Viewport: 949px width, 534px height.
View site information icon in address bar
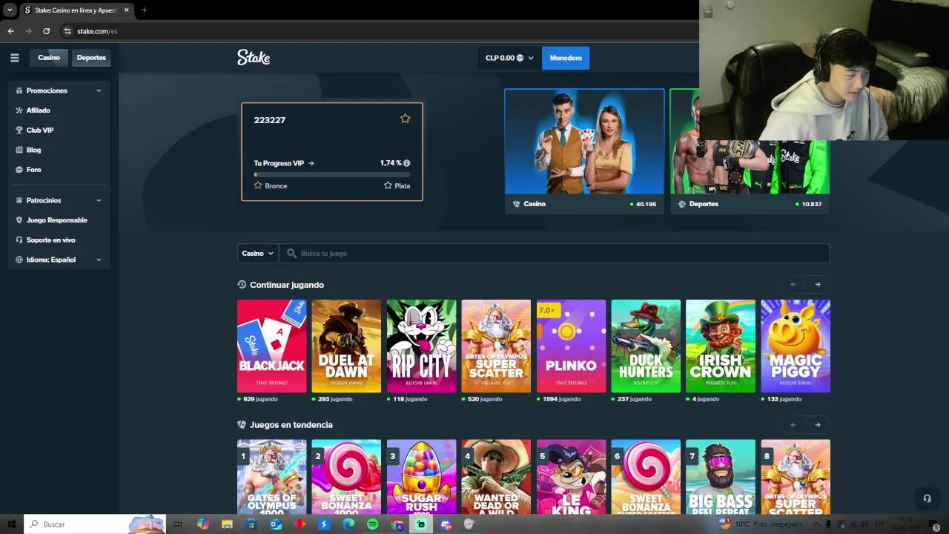pyautogui.click(x=67, y=31)
